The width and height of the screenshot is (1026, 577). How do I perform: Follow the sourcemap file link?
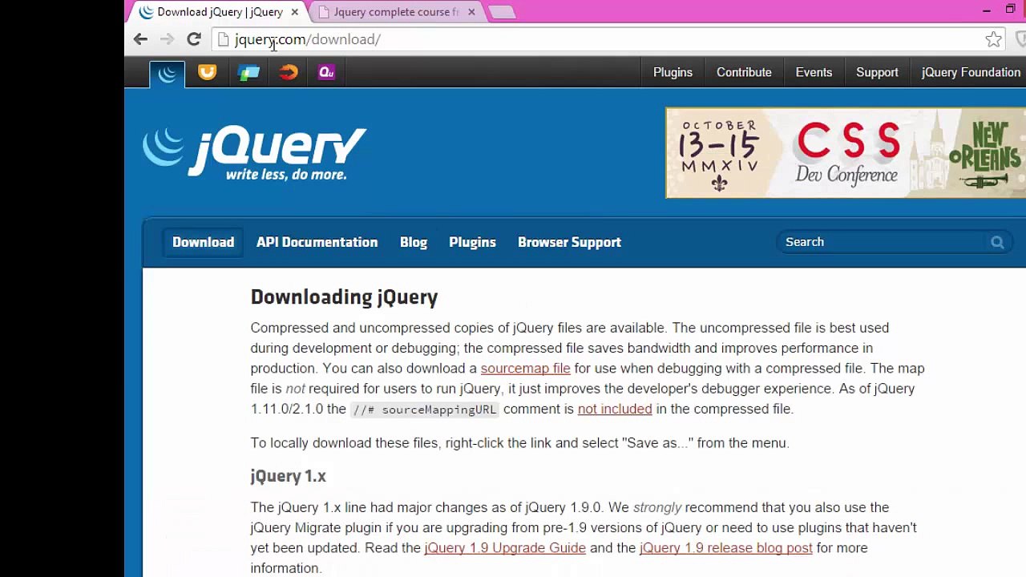tap(525, 369)
